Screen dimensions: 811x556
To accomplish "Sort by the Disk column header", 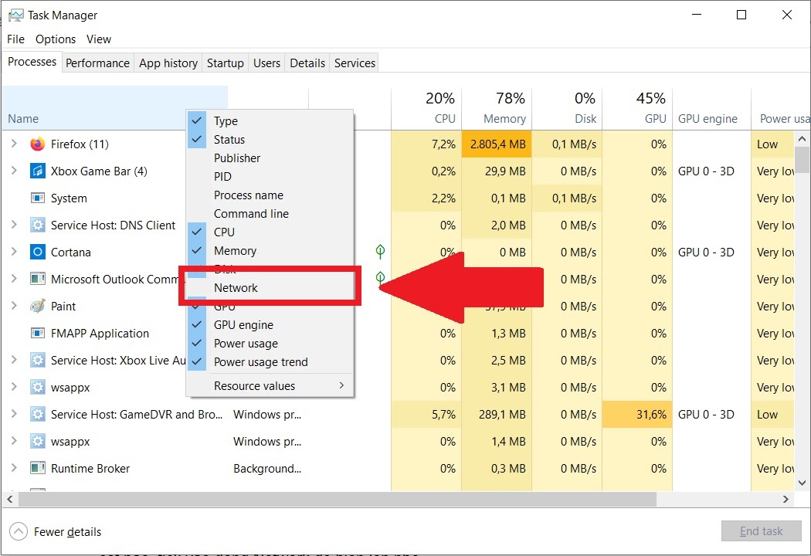I will 567,108.
